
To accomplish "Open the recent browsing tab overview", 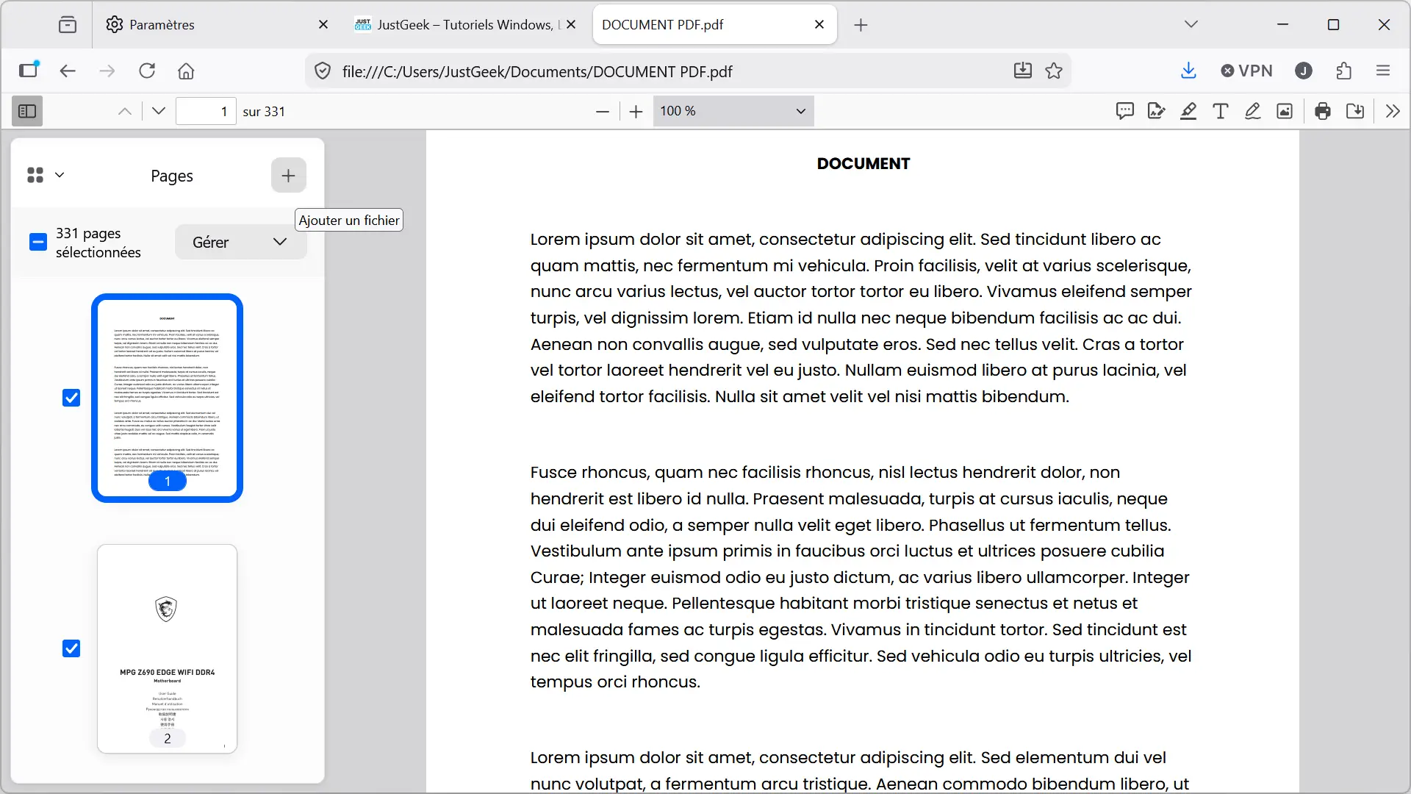I will 68,24.
